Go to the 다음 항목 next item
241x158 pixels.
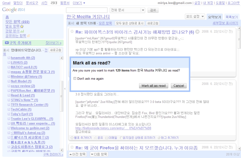pyautogui.click(x=99, y=154)
